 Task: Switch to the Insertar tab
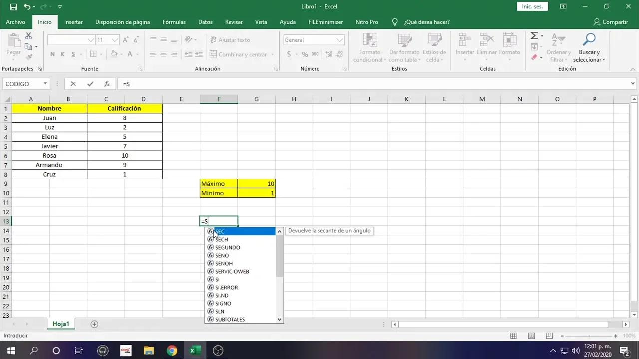pyautogui.click(x=73, y=22)
